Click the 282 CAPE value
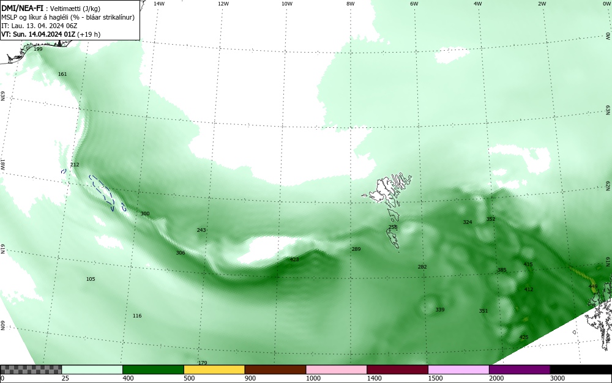The height and width of the screenshot is (383, 612). (x=422, y=267)
